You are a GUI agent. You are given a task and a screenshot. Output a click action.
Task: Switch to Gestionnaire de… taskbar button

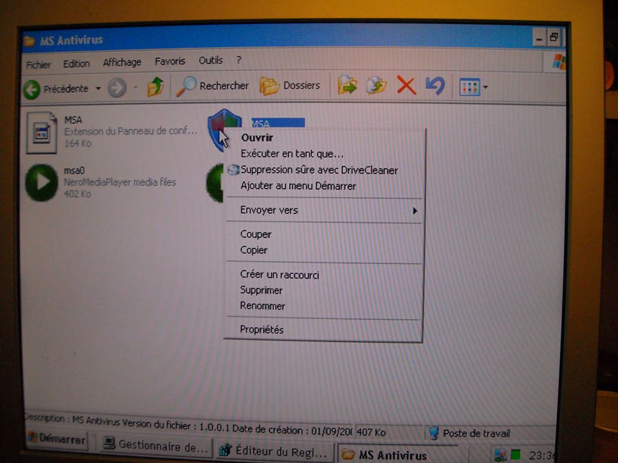[155, 446]
